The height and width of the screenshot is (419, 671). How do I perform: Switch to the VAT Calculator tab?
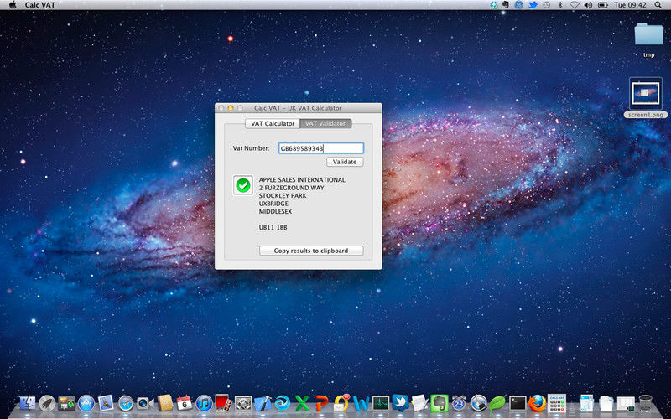pos(272,123)
